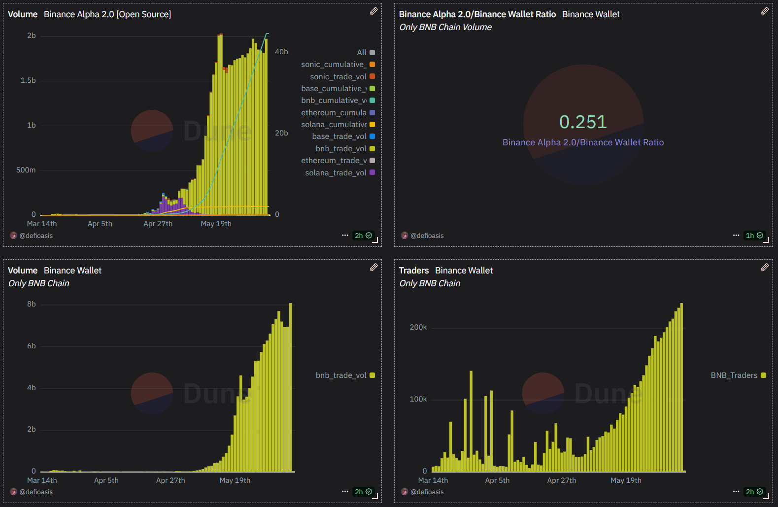Click the 0.251 ratio counter value

[583, 122]
